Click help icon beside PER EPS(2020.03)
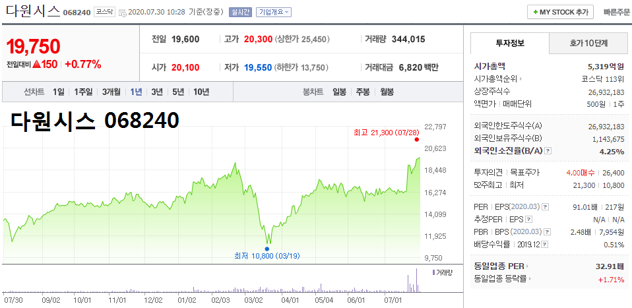 pyautogui.click(x=546, y=207)
